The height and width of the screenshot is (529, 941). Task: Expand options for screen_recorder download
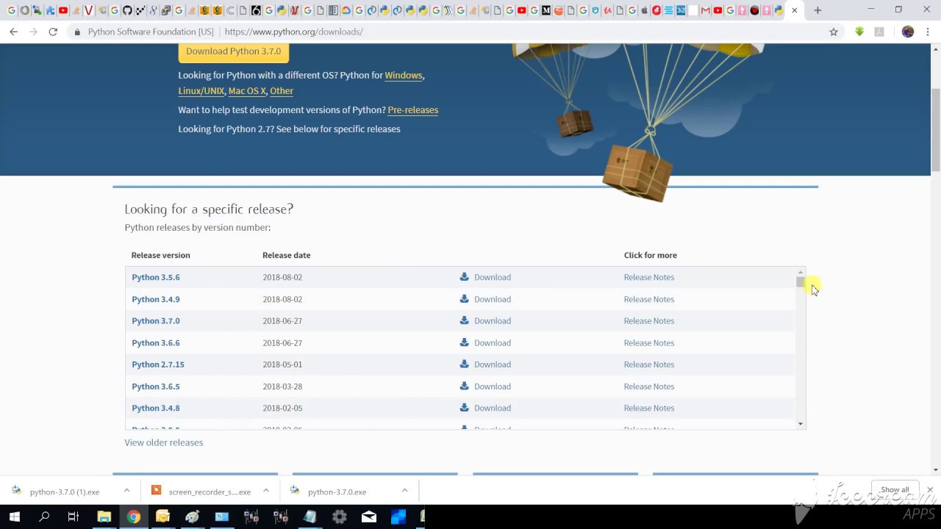(x=265, y=491)
